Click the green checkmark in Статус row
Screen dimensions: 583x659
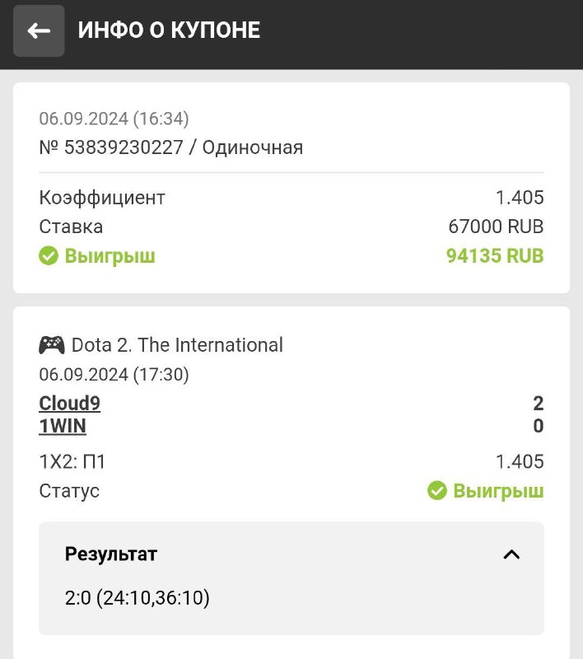point(436,491)
